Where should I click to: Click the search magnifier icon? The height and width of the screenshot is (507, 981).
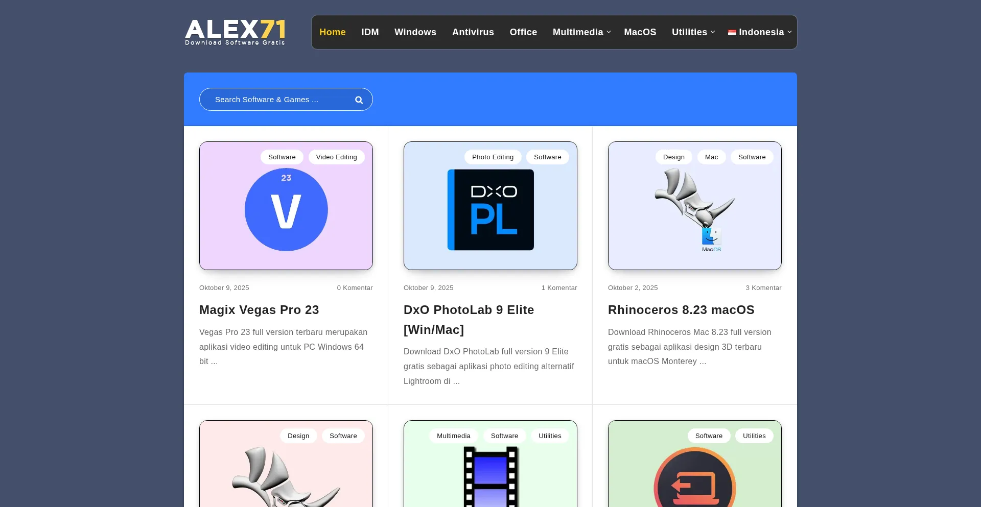tap(359, 100)
